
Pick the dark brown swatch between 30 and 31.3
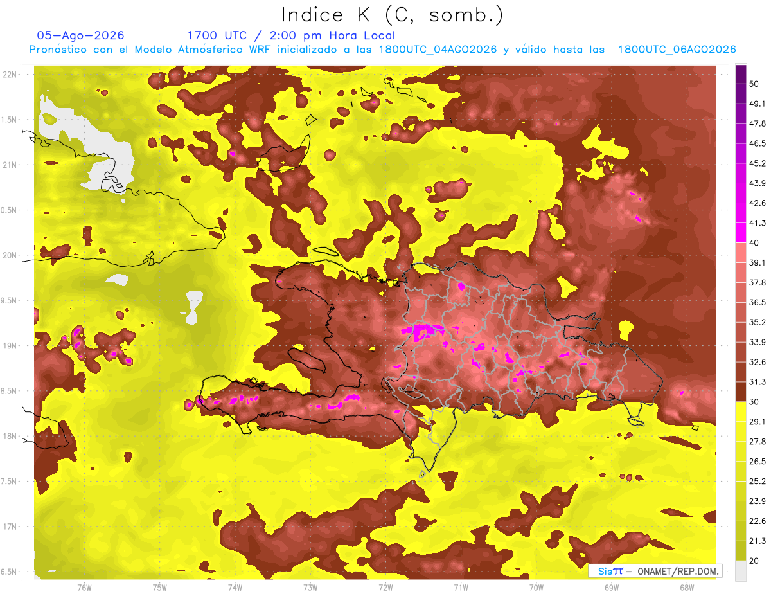click(741, 392)
